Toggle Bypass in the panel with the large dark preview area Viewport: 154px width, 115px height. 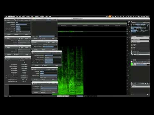[43, 39]
